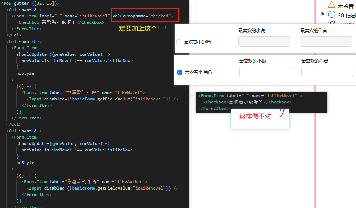Click the orange warning triangle icon
This screenshot has width=356, height=208.
(x=332, y=5)
